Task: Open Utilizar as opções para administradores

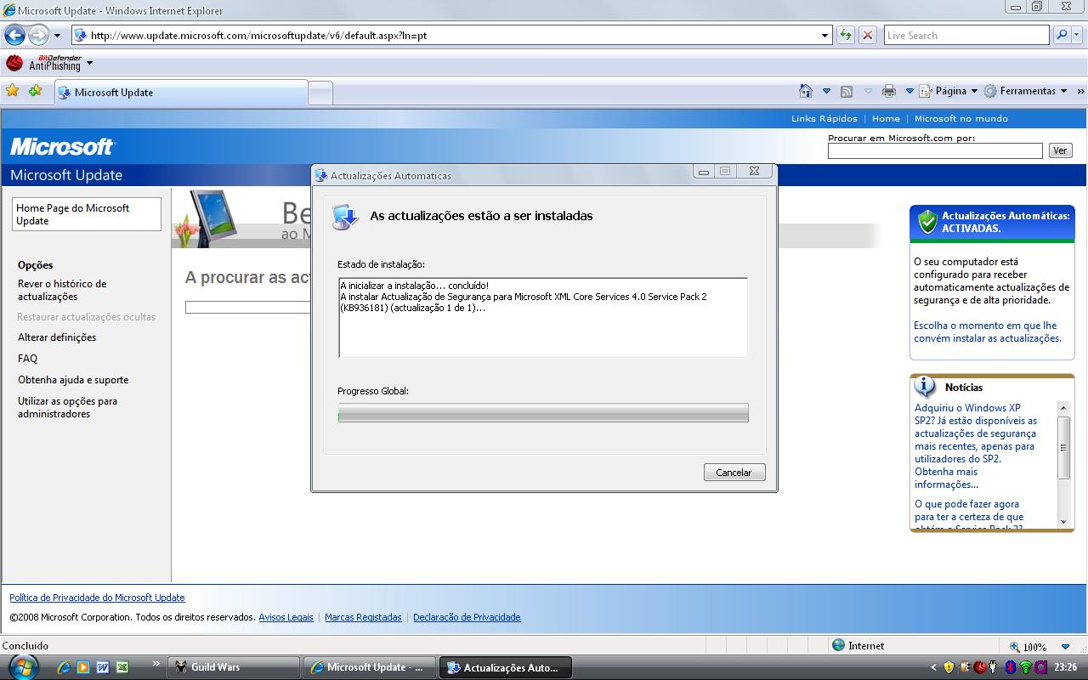Action: point(68,407)
